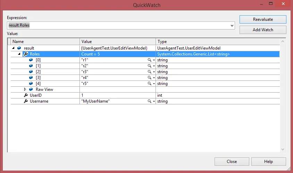Select the int type cell for UserID

[x=218, y=95]
